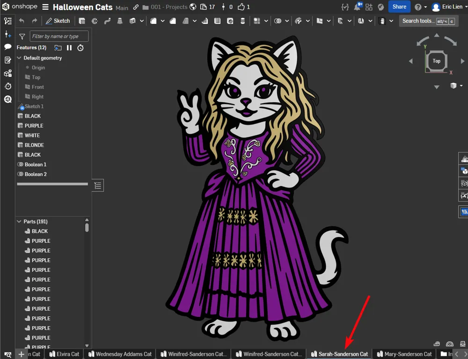The image size is (468, 359).
Task: Select the Boolean tool in toolbar
Action: (x=278, y=21)
